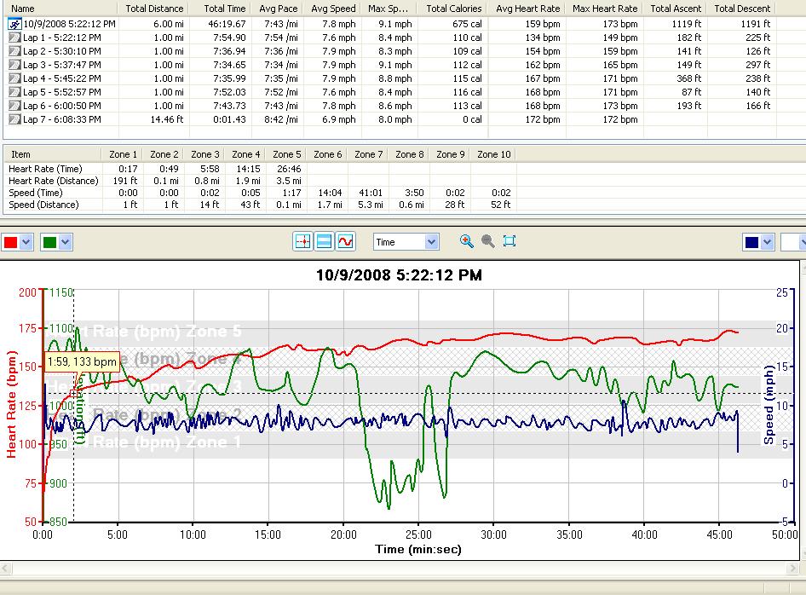806x595 pixels.
Task: Toggle the crosshair data cursor button
Action: tap(302, 241)
